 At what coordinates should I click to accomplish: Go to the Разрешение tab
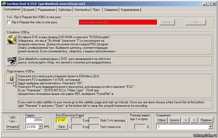[46, 10]
